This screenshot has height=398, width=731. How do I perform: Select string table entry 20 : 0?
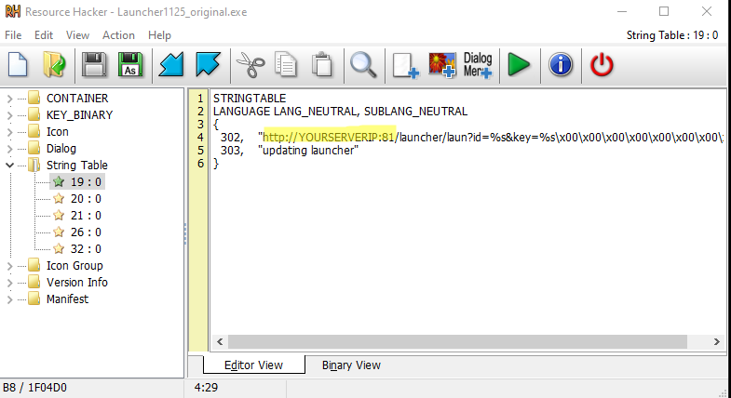(x=77, y=199)
